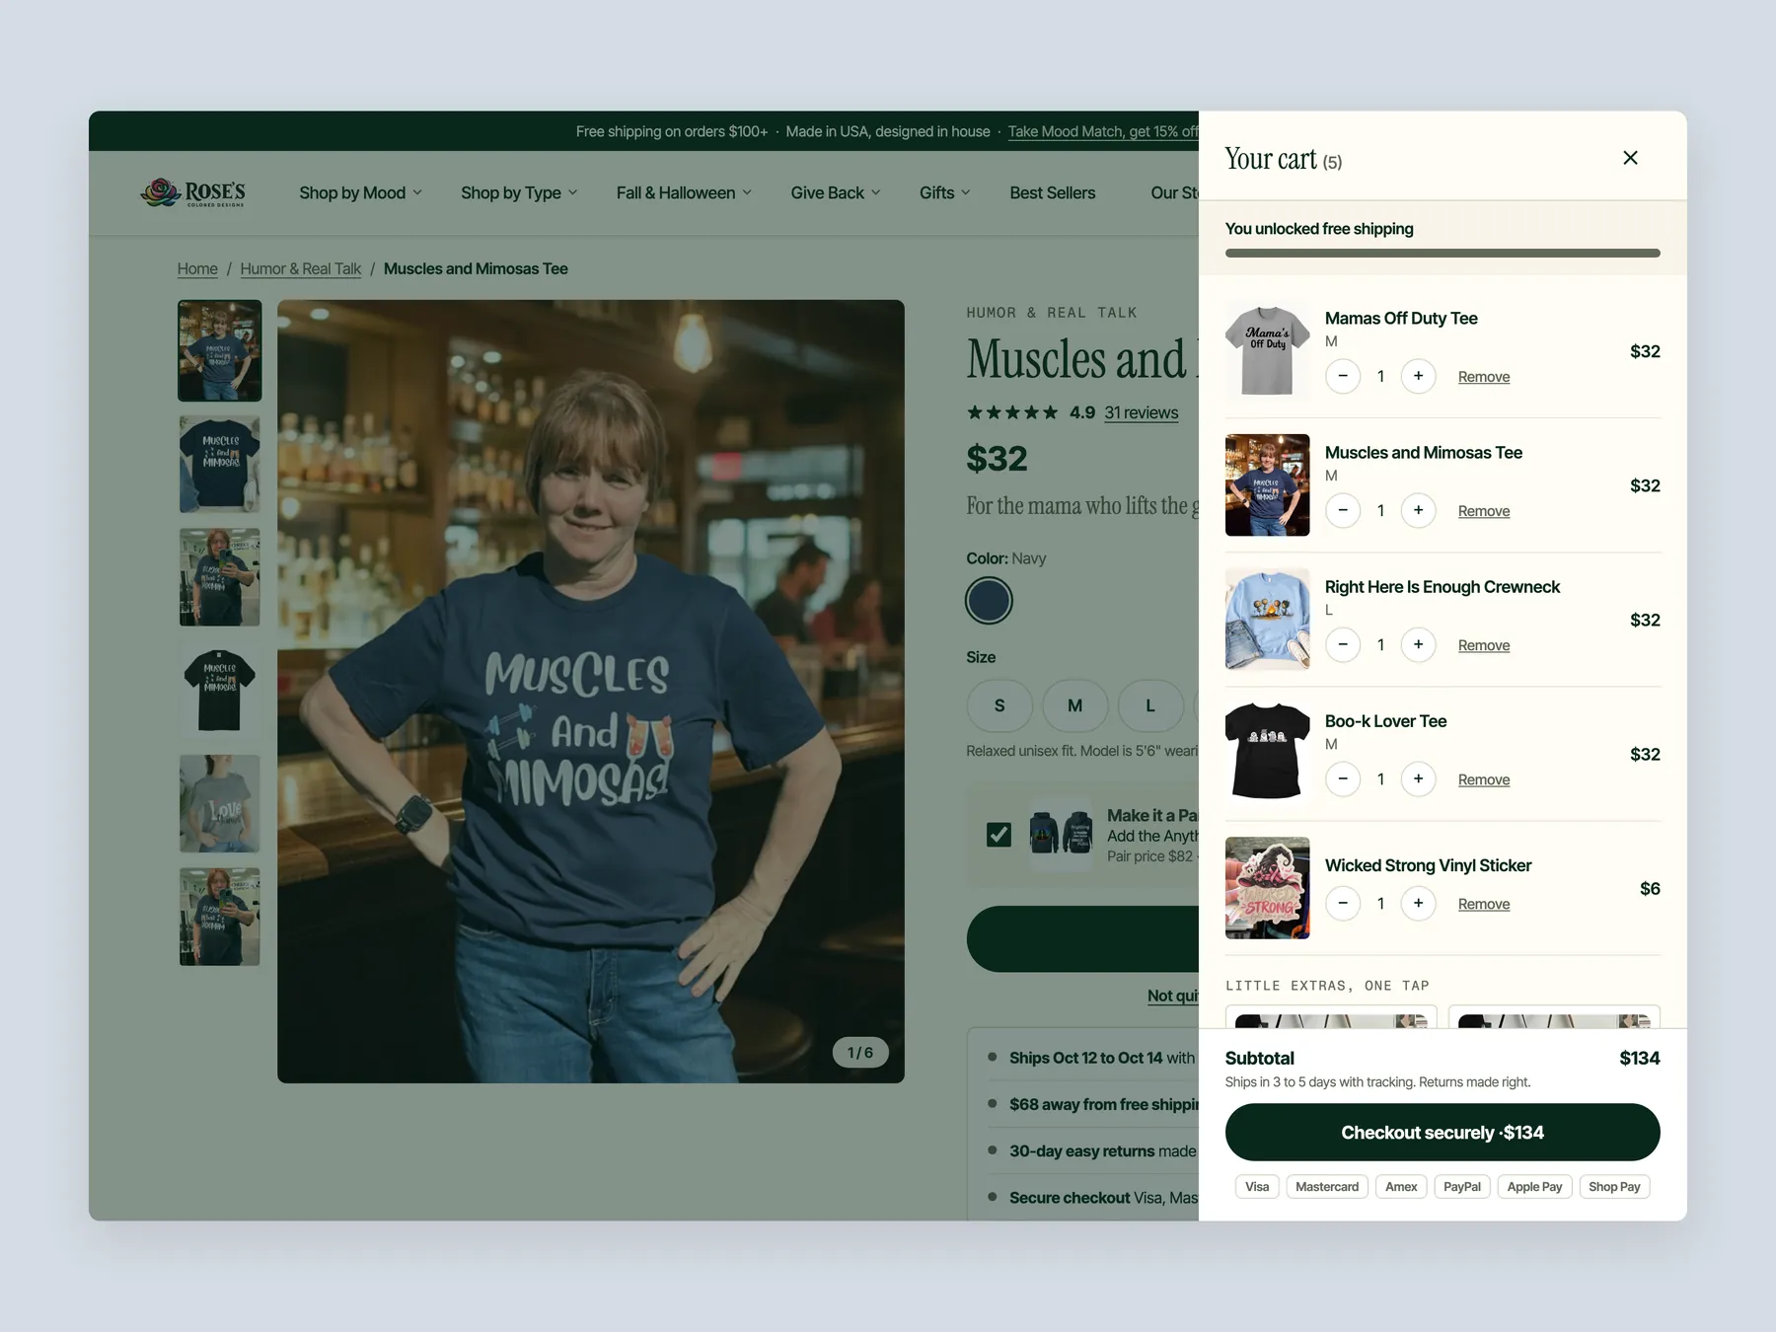This screenshot has height=1332, width=1776.
Task: Select the Apple Pay payment badge
Action: (x=1534, y=1187)
